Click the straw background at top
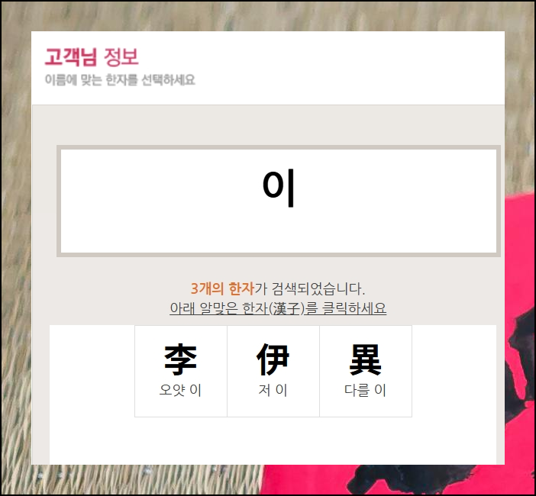The width and height of the screenshot is (536, 496). coord(268,16)
